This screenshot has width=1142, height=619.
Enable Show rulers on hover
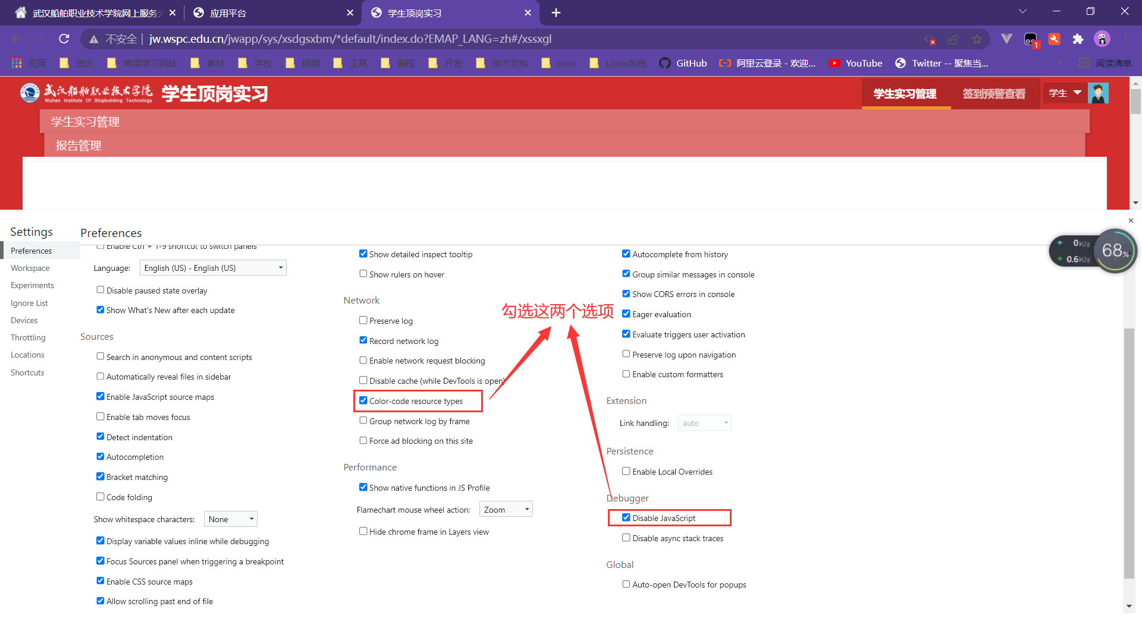(363, 274)
